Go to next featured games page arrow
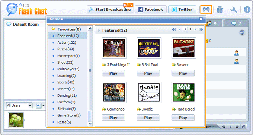This screenshot has width=253, height=135. [196, 29]
